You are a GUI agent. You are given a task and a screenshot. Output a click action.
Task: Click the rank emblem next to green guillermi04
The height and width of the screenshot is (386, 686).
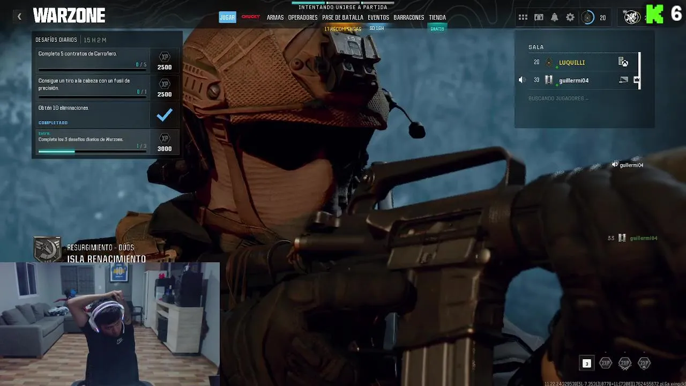coord(622,238)
